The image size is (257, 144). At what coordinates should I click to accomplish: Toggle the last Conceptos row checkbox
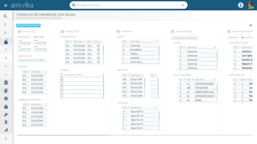point(98,62)
